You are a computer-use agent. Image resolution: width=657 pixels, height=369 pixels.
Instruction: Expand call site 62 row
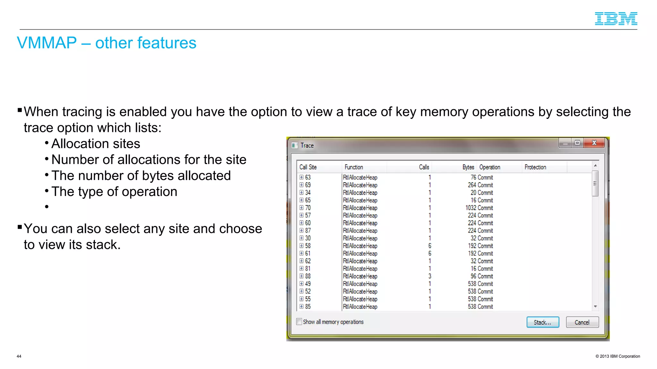tap(301, 261)
